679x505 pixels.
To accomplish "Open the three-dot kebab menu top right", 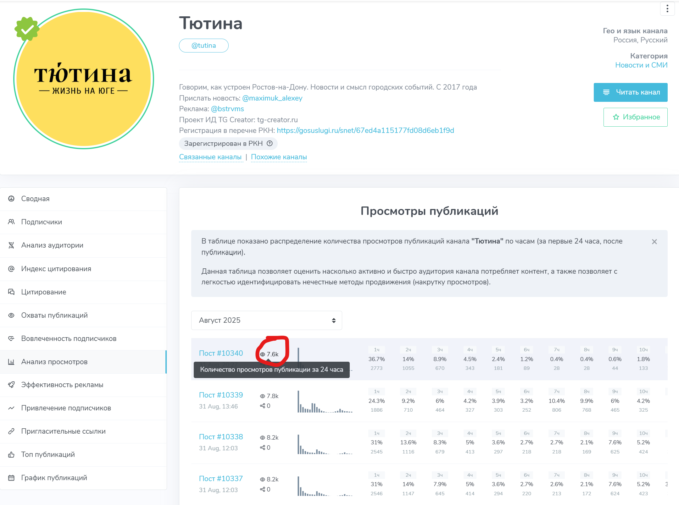I will coord(667,8).
